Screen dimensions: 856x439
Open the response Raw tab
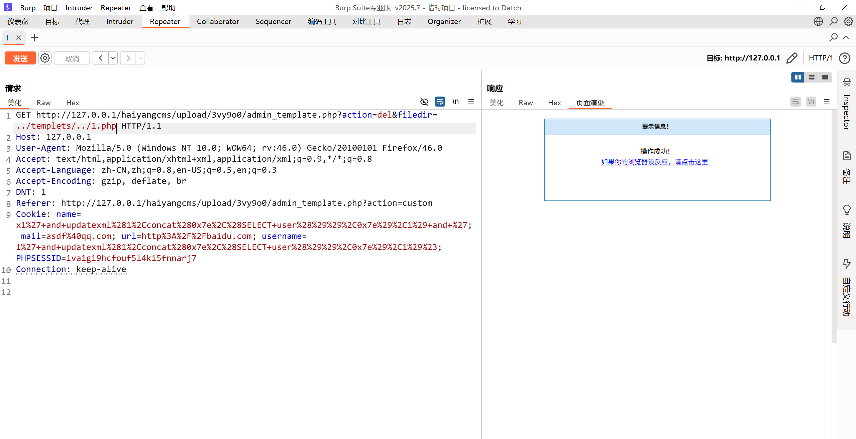pyautogui.click(x=526, y=103)
